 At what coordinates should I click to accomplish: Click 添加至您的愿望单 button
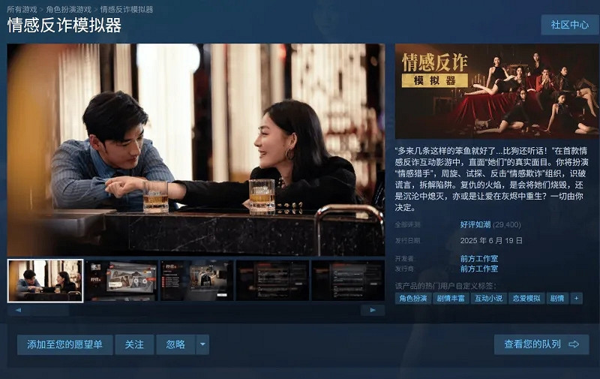pyautogui.click(x=64, y=344)
